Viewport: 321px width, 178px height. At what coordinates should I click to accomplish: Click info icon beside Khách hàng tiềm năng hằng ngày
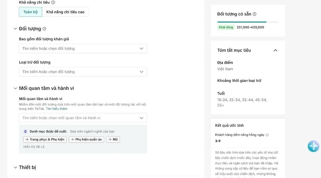(267, 135)
